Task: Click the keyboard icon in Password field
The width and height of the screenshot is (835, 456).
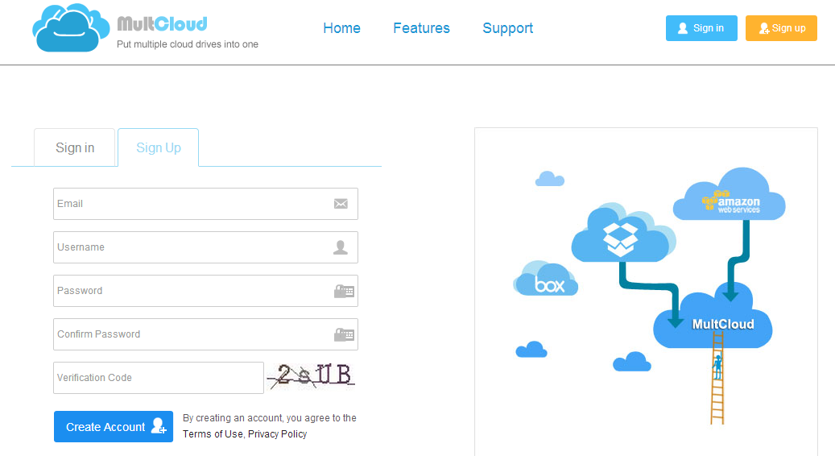Action: coord(344,291)
